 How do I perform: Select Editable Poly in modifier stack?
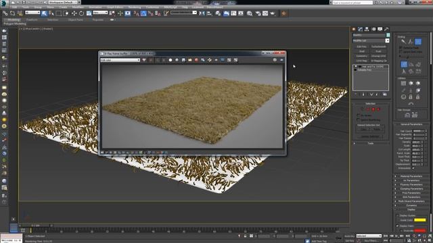pyautogui.click(x=365, y=70)
